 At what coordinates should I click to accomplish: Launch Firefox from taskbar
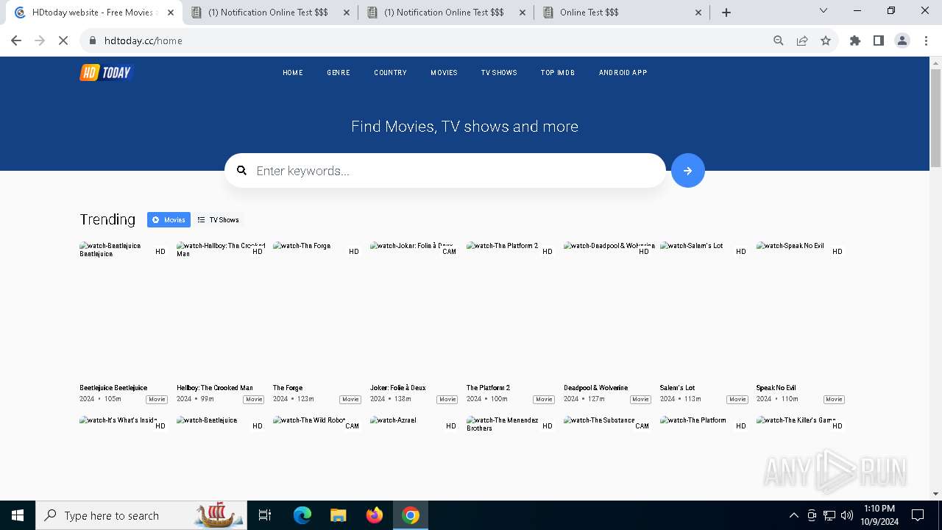[375, 515]
